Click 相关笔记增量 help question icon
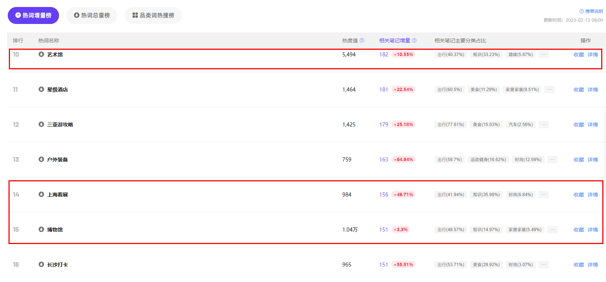Screen dimensions: 606x282 click(414, 41)
